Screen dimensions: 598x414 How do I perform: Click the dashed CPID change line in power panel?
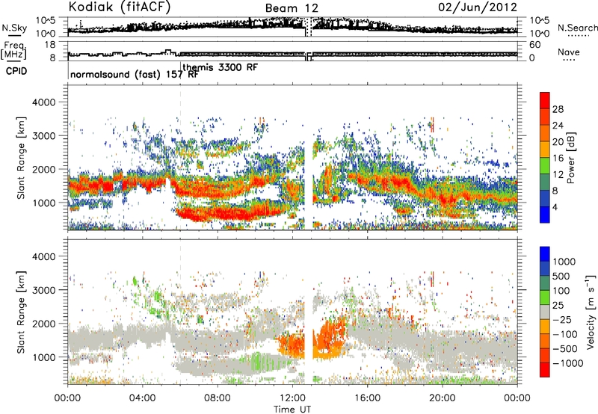[180, 157]
